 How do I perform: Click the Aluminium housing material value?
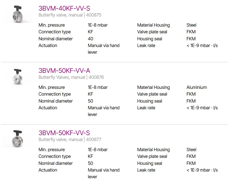pos(197,87)
